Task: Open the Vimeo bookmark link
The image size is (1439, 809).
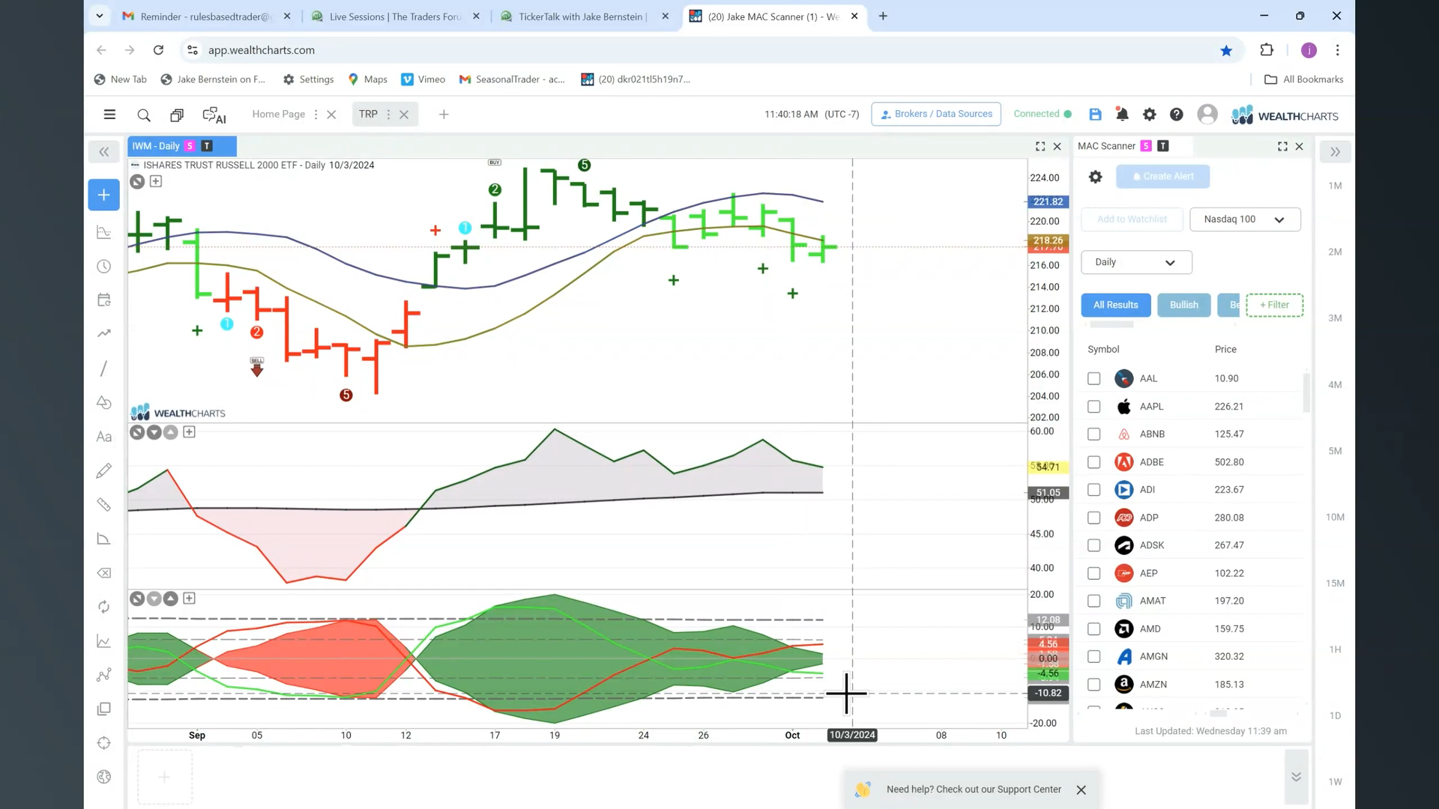Action: tap(423, 79)
